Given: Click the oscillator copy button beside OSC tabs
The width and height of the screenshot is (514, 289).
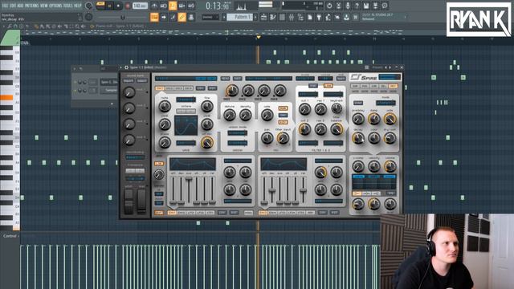Looking at the screenshot, I should click(x=200, y=88).
